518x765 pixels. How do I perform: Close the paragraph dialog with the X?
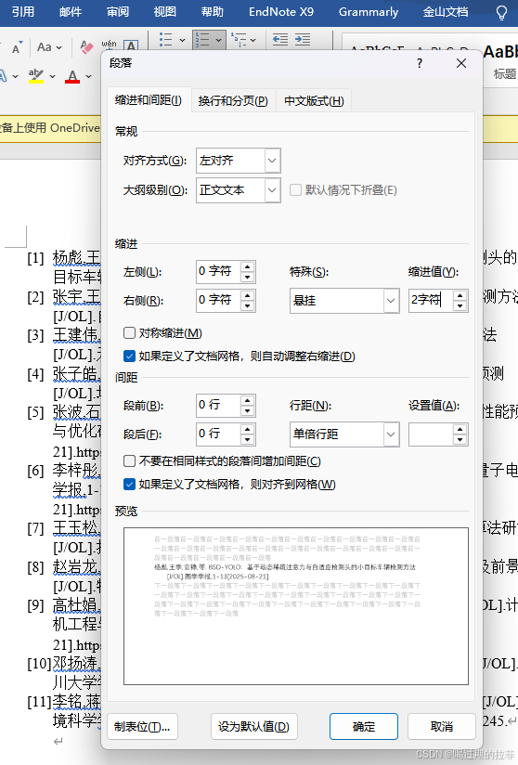tap(461, 63)
